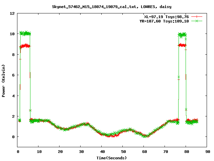Click the green calibration plateau near 10 Kelvin at start
The height and width of the screenshot is (161, 214).
tap(25, 33)
